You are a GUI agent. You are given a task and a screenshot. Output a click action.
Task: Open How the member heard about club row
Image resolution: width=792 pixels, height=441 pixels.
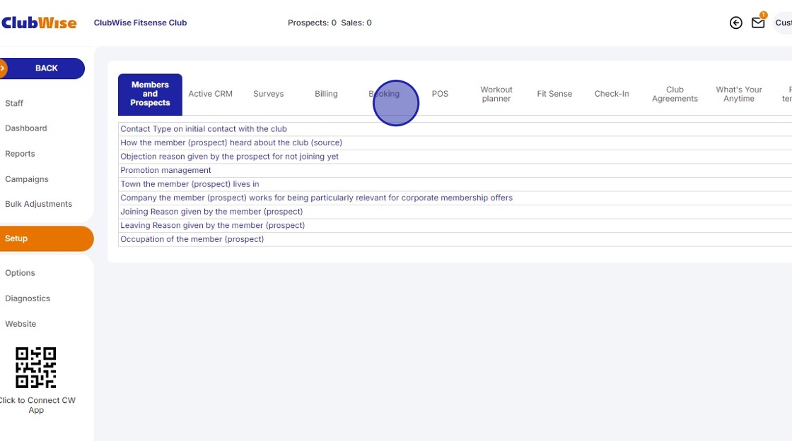point(455,143)
